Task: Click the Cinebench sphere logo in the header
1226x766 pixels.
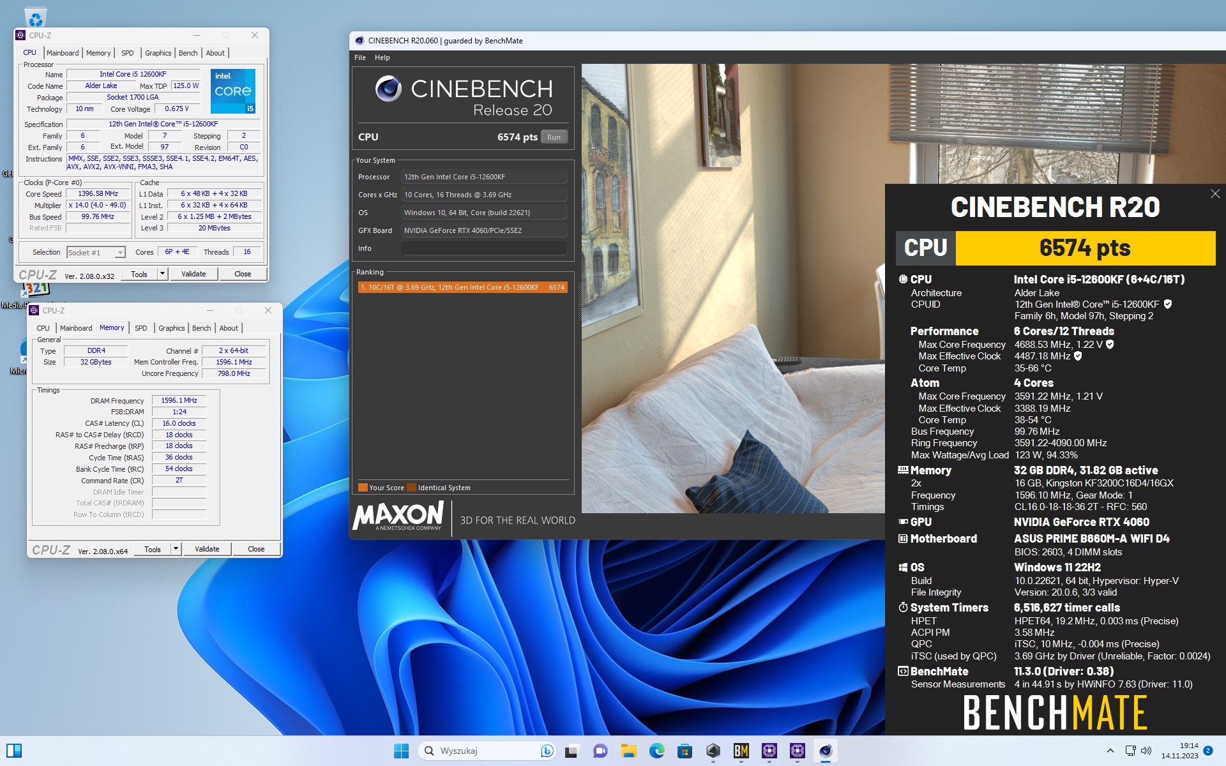Action: pos(388,89)
